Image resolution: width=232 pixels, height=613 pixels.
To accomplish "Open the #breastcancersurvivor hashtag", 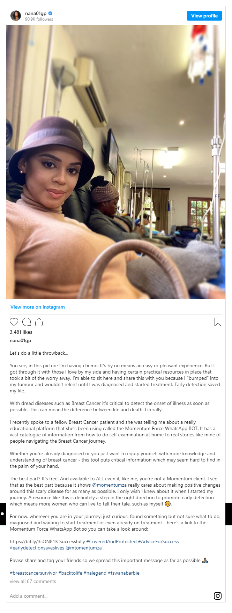I will tap(33, 573).
